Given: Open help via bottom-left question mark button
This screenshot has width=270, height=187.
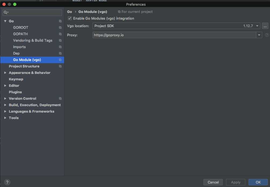Looking at the screenshot, I should (7, 182).
